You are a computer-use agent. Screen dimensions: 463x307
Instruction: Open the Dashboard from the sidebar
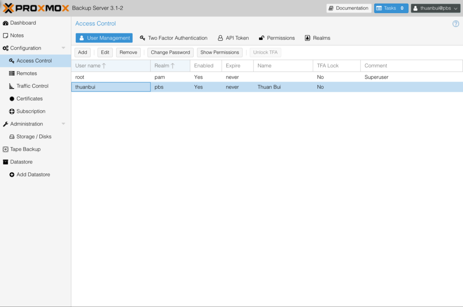tap(24, 23)
